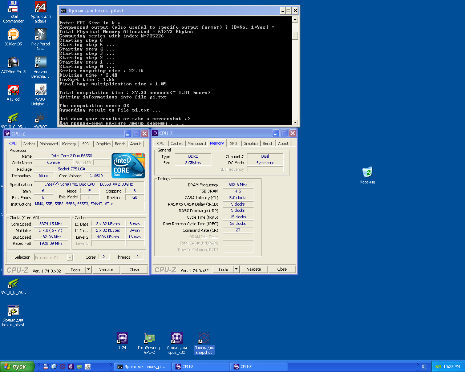Click the purple CPU-Z quick launch icon
This screenshot has height=372, width=465.
pyautogui.click(x=71, y=367)
